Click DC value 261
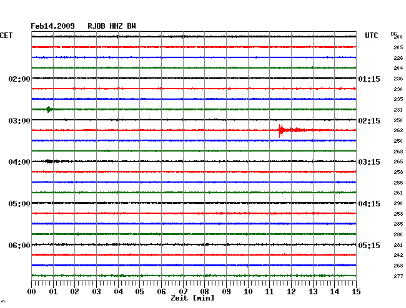The width and height of the screenshot is (406, 308). click(399, 193)
